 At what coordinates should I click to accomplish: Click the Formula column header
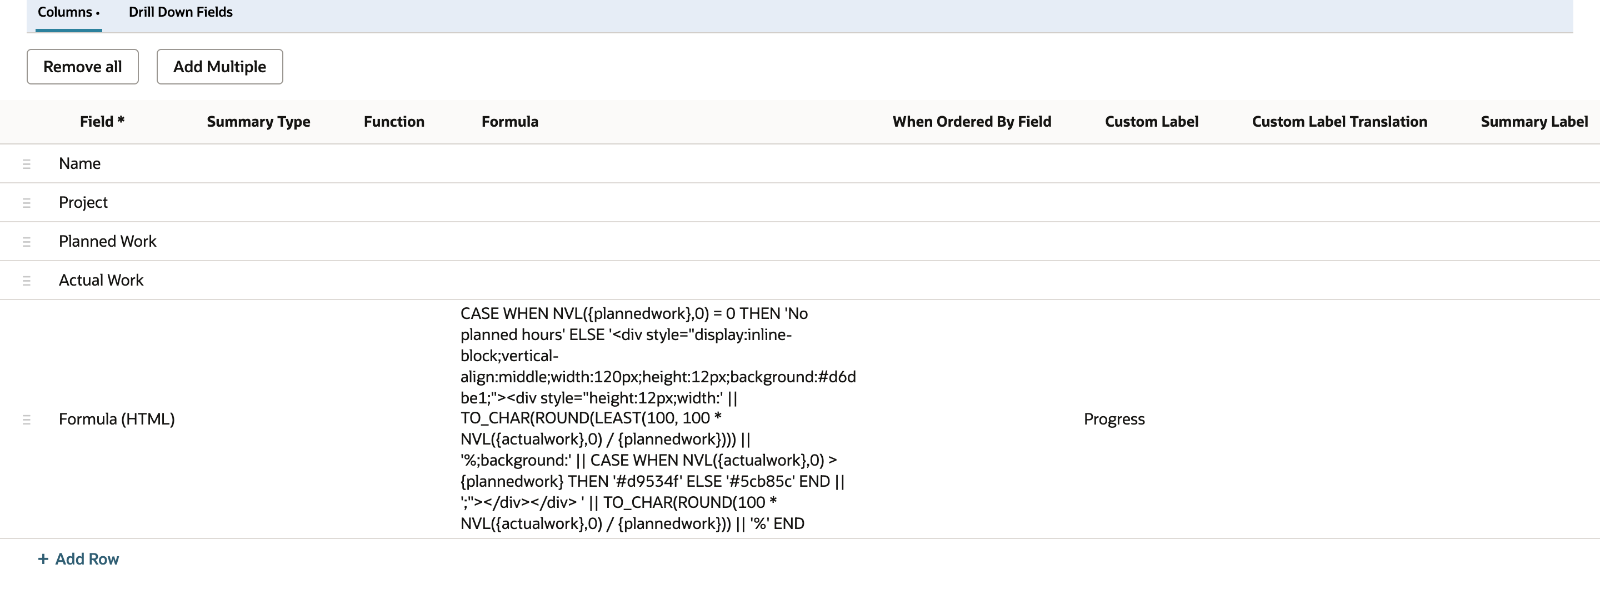510,122
